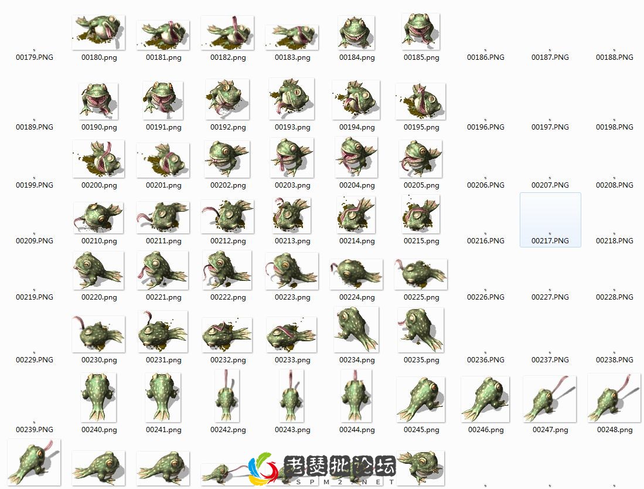Select the 00240.png frog thumbnail
Image resolution: width=644 pixels, height=489 pixels.
click(98, 398)
